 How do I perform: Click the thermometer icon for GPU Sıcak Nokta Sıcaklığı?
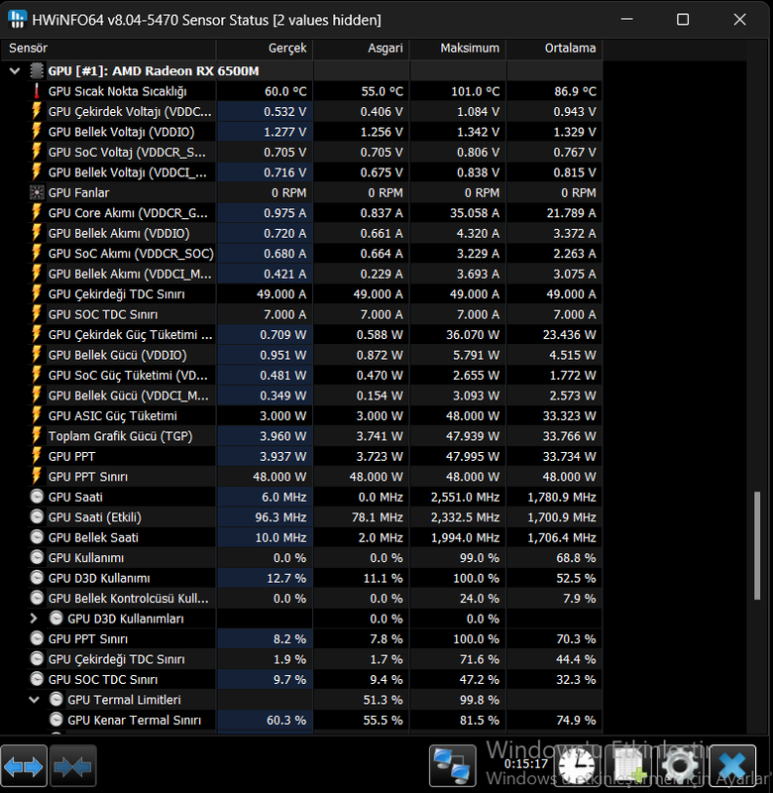(x=37, y=91)
